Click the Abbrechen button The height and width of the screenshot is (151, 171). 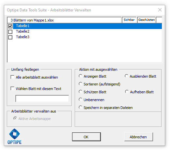pyautogui.click(x=139, y=137)
